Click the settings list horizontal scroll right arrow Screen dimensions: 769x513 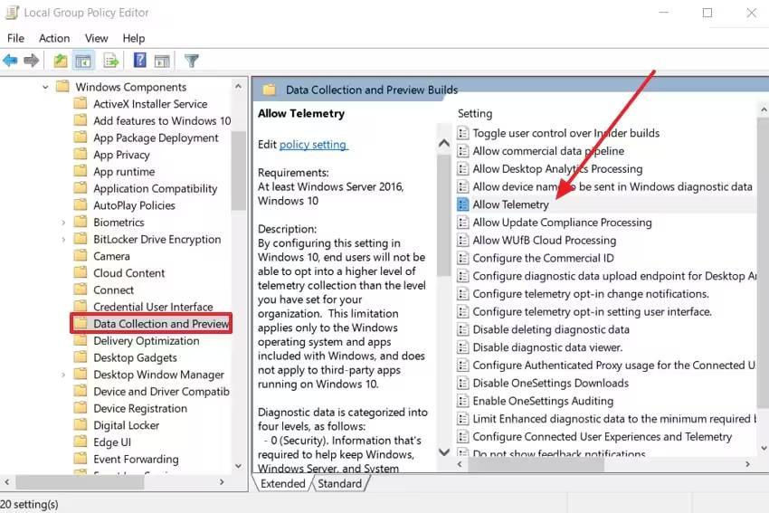tap(747, 464)
